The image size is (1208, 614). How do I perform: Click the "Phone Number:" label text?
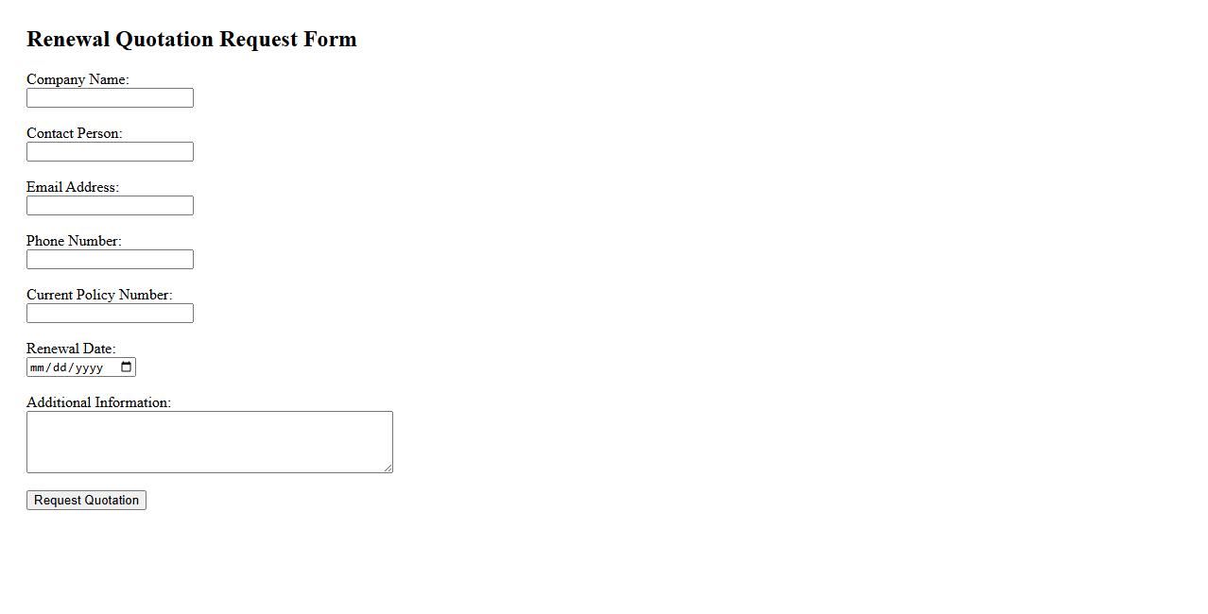pos(74,241)
